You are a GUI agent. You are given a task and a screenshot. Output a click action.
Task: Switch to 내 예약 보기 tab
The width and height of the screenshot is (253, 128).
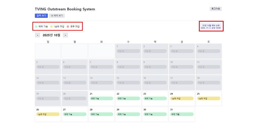click(57, 16)
